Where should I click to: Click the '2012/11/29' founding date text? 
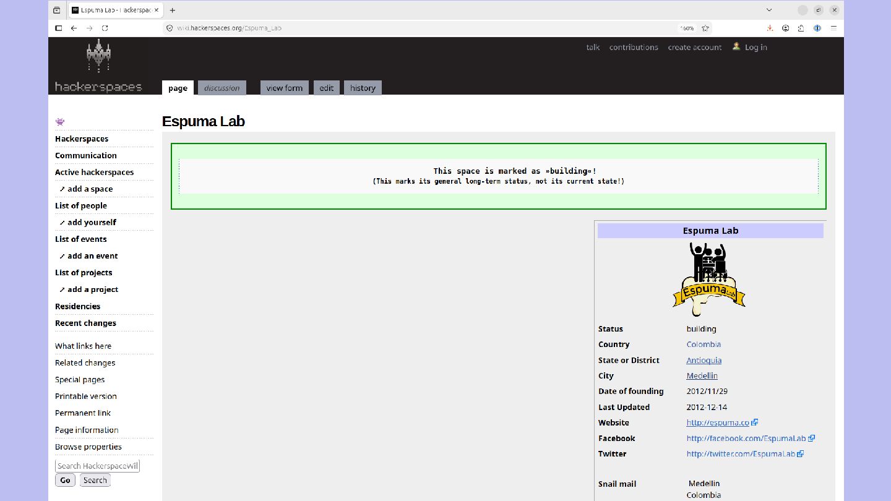click(x=706, y=391)
